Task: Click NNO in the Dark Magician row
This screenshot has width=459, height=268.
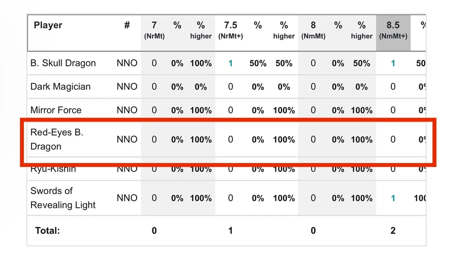Action: point(127,87)
